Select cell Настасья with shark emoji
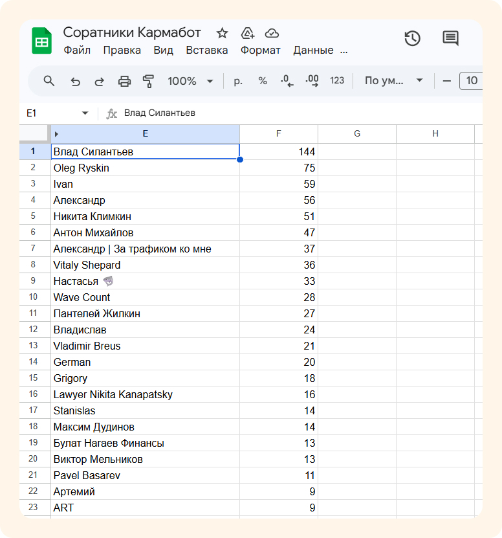502x538 pixels. coord(145,281)
